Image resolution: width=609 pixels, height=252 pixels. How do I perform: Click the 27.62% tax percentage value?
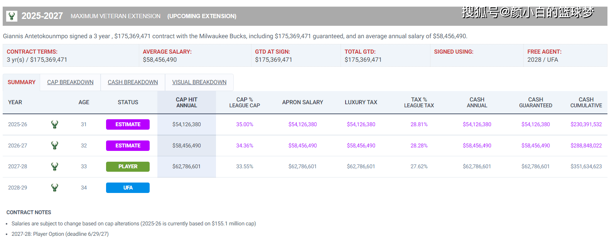point(419,166)
